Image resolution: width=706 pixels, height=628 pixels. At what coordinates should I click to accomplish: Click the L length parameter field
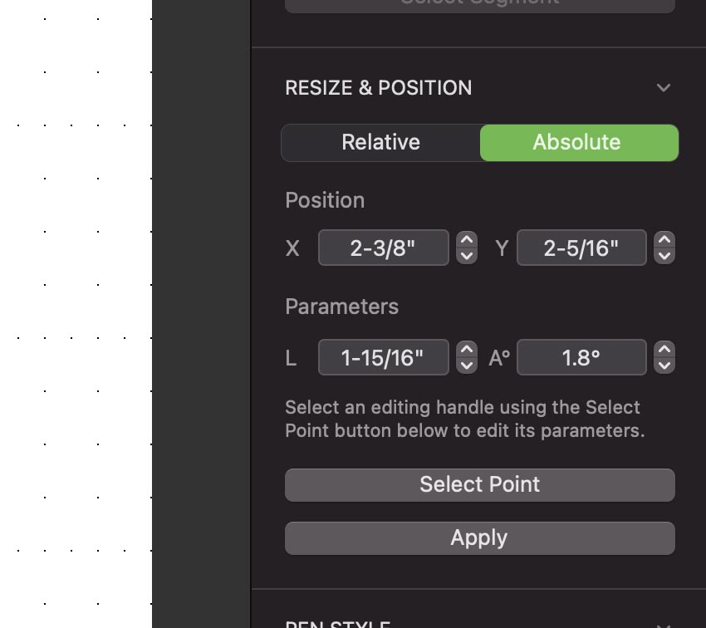[x=383, y=358]
